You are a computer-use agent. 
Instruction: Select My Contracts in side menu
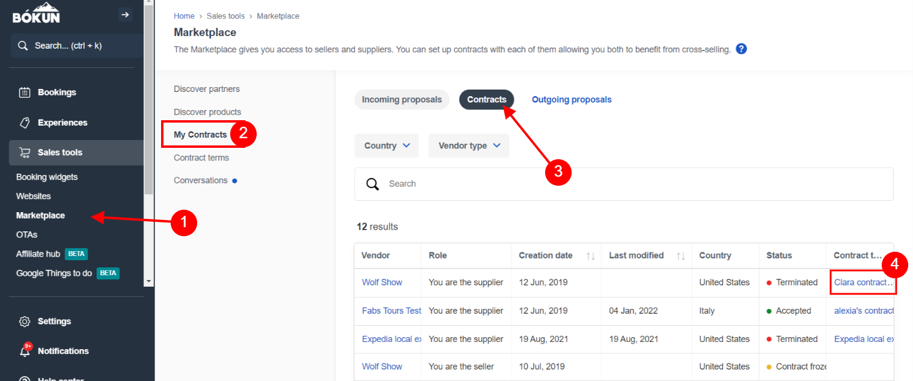[200, 135]
